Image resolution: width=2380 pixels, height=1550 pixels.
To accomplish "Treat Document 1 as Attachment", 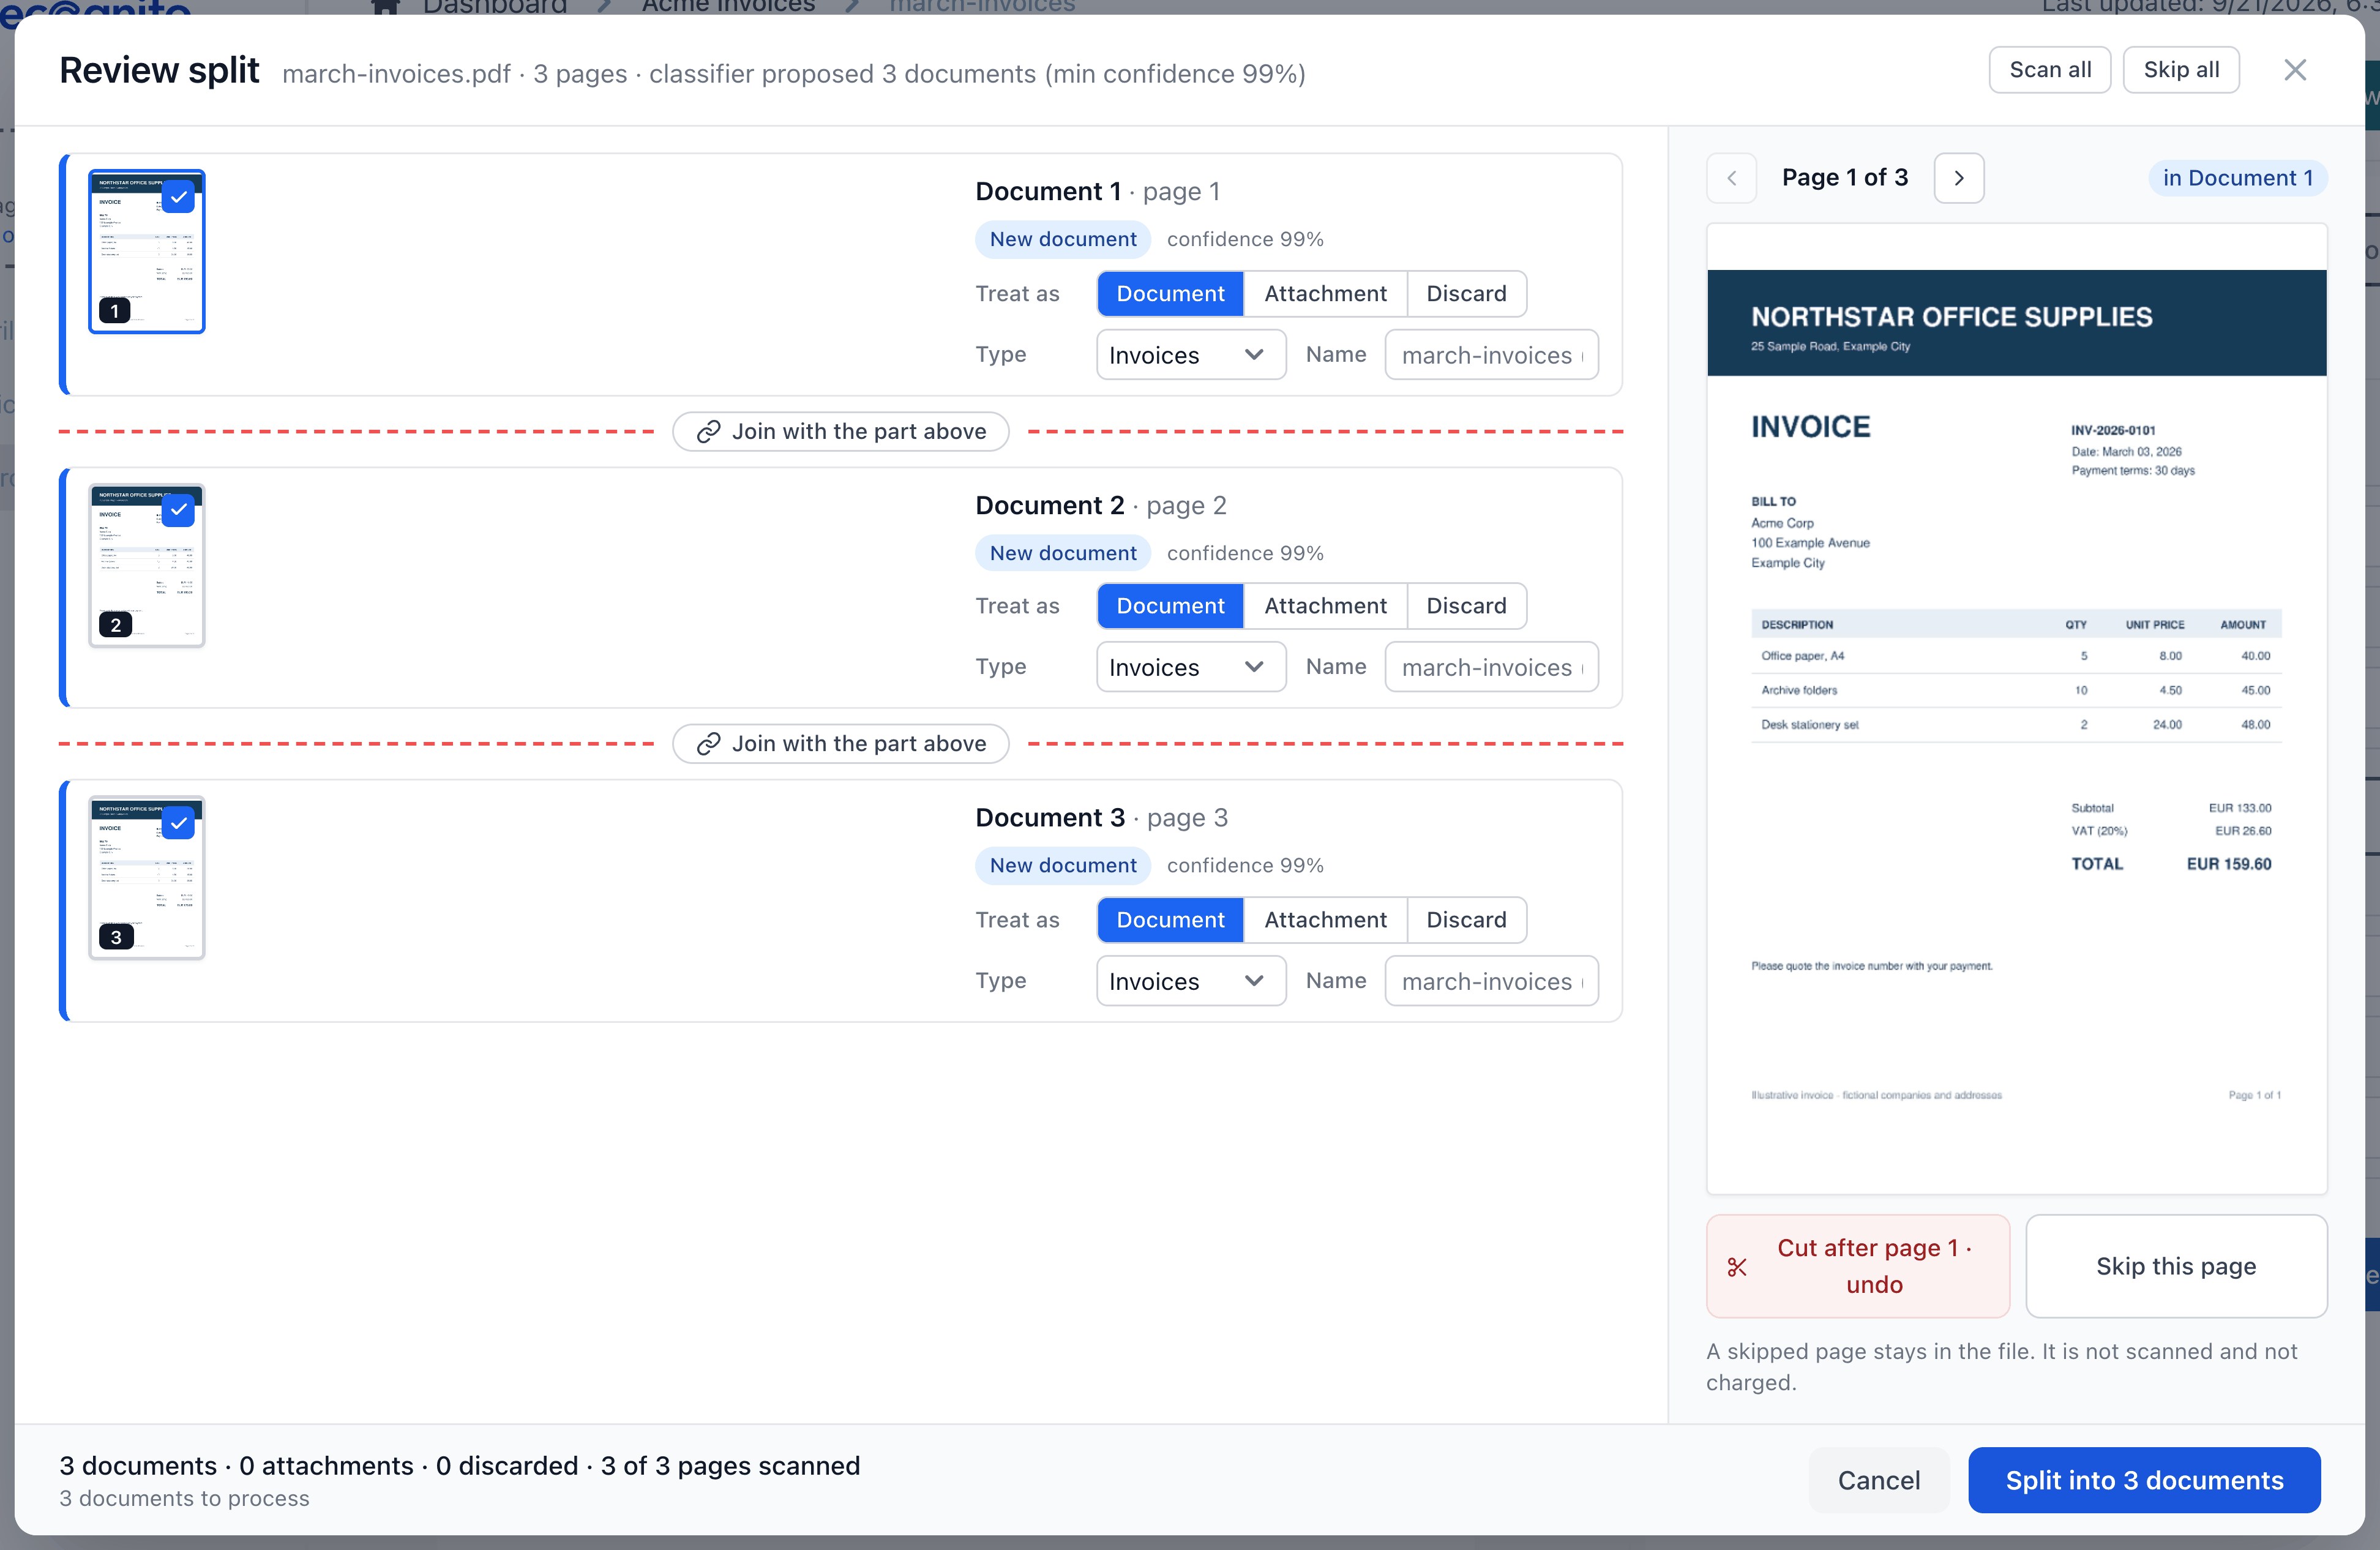I will pyautogui.click(x=1325, y=293).
